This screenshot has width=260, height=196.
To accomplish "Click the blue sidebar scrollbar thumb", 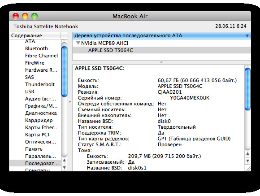I will pos(65,71).
